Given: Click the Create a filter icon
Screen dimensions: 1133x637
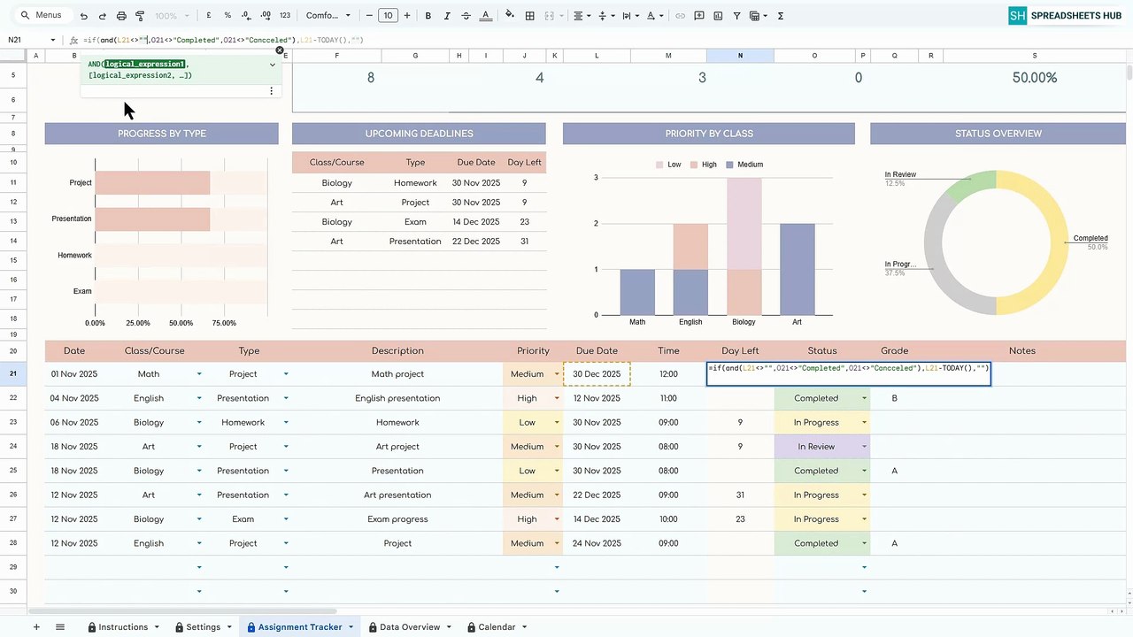Looking at the screenshot, I should (x=736, y=16).
